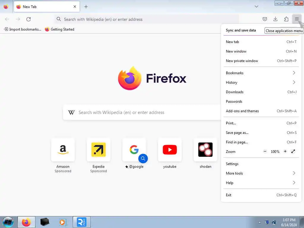Expand the Bookmarks submenu
The width and height of the screenshot is (304, 228).
(x=261, y=73)
